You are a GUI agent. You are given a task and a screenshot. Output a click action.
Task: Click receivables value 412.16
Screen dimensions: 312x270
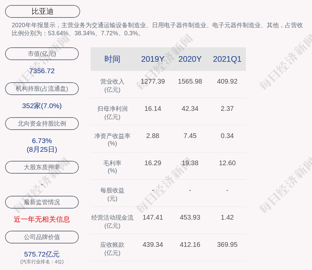190,244
